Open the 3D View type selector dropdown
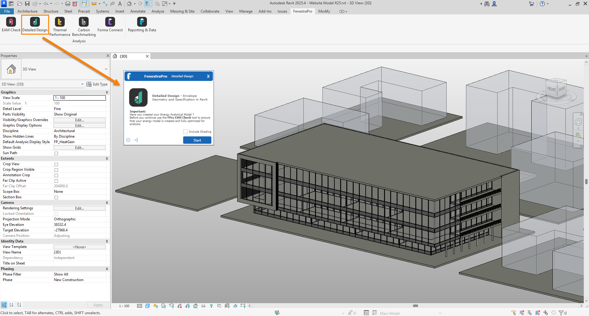Viewport: 589px width, 316px height. pyautogui.click(x=106, y=69)
